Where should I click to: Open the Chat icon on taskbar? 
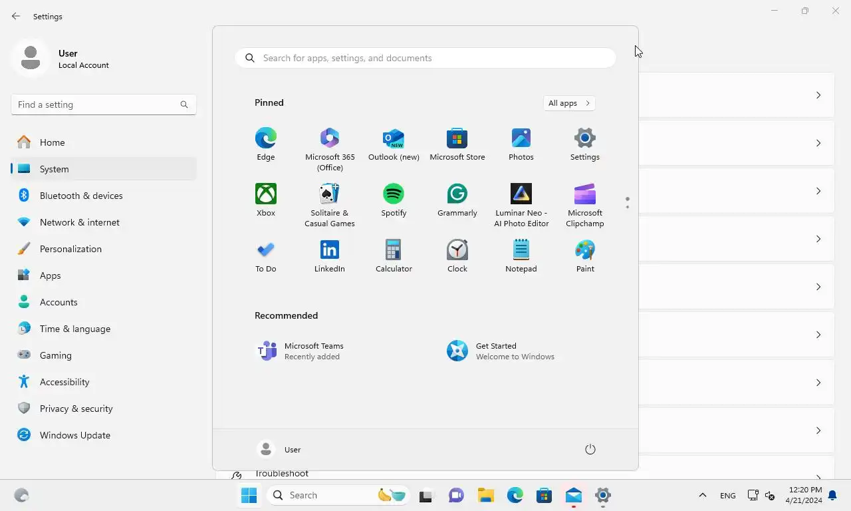click(x=456, y=495)
